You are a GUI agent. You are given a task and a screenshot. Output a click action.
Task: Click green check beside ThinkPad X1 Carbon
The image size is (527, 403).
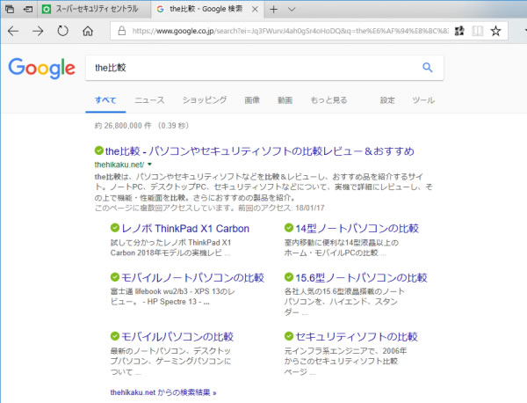[115, 228]
